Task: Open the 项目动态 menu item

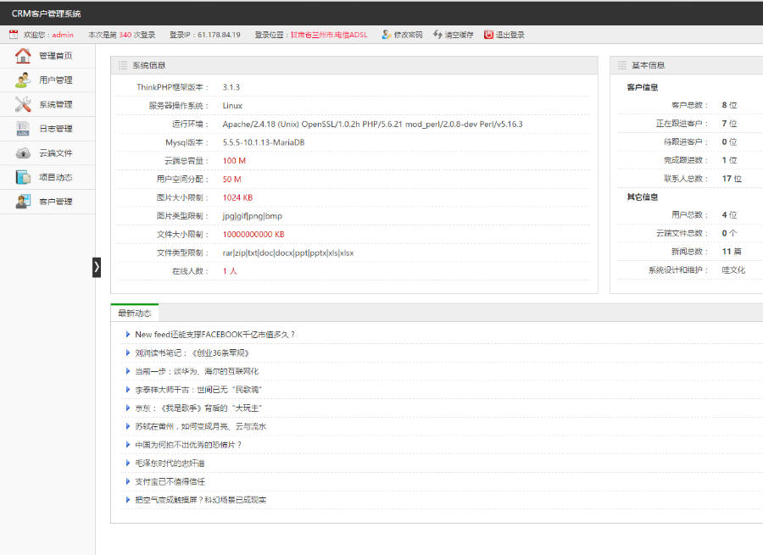Action: 47,178
